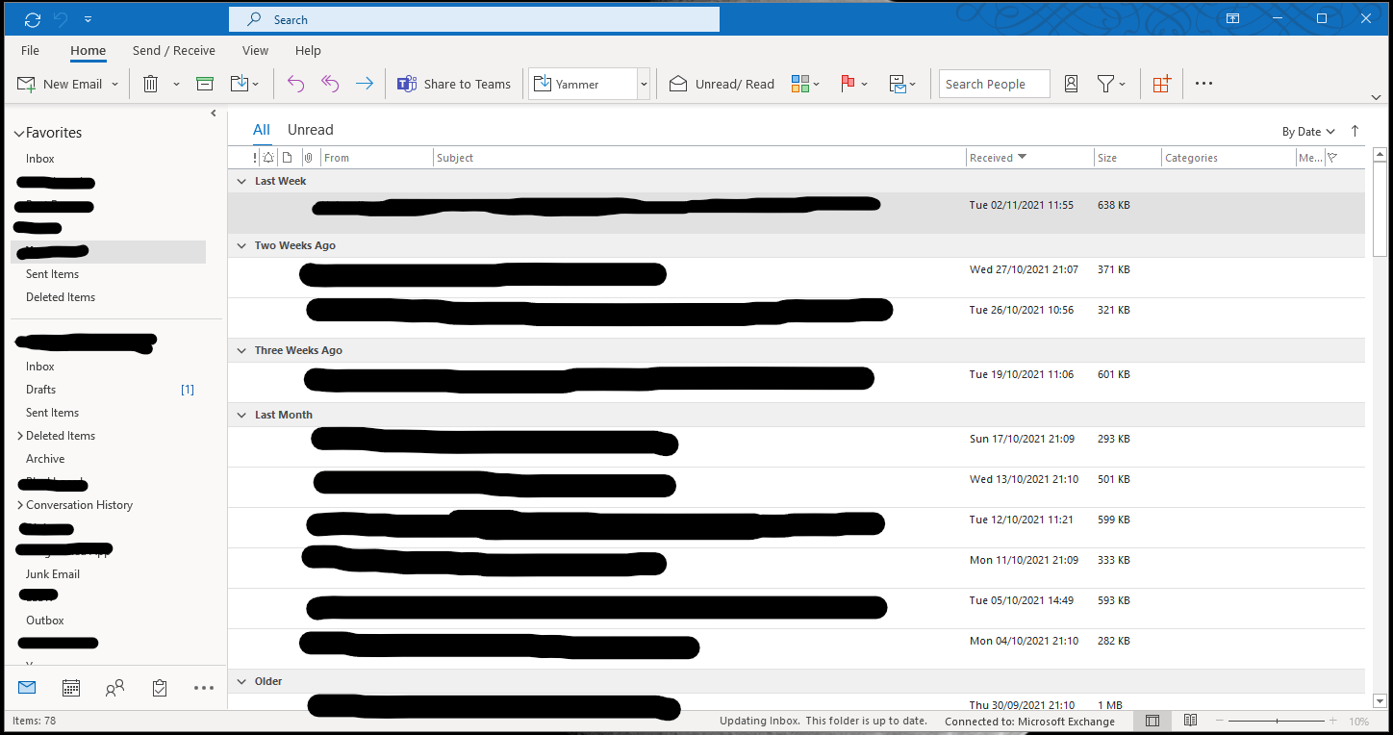Reverse sort order with the up arrow
Viewport: 1393px width, 735px height.
point(1355,131)
